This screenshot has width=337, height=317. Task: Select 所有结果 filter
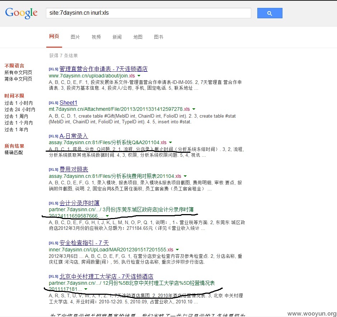(x=14, y=146)
